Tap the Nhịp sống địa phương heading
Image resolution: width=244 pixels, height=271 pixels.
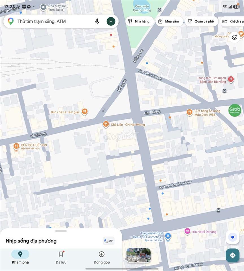[x=31, y=241]
